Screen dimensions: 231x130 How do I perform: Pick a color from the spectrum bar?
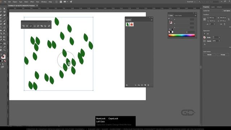point(182,35)
